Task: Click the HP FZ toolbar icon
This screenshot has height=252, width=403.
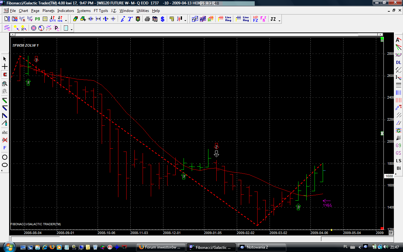Action: (x=255, y=19)
